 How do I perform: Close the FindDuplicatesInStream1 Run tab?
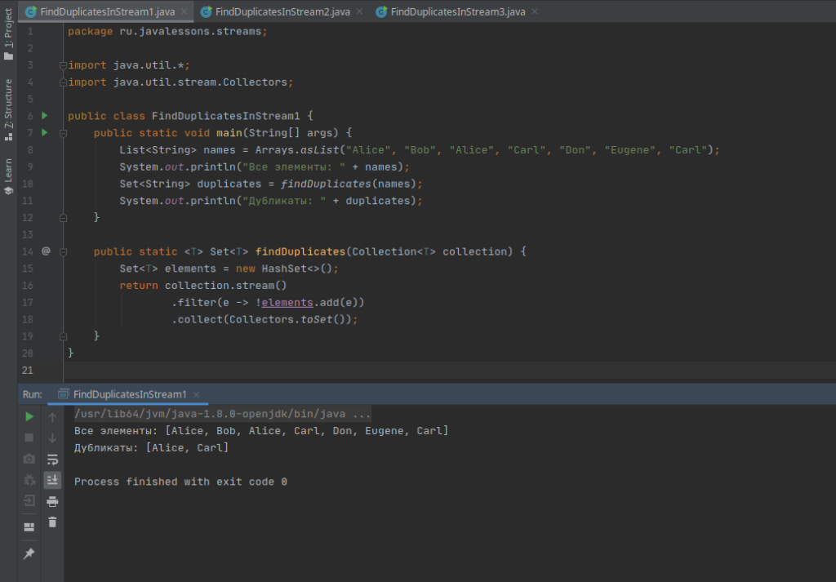click(197, 394)
